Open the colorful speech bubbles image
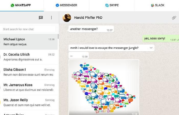The image size is (179, 115). (104, 87)
